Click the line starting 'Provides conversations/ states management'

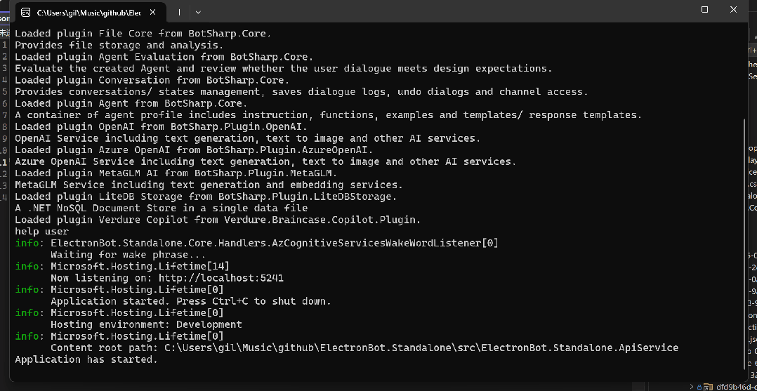click(301, 92)
